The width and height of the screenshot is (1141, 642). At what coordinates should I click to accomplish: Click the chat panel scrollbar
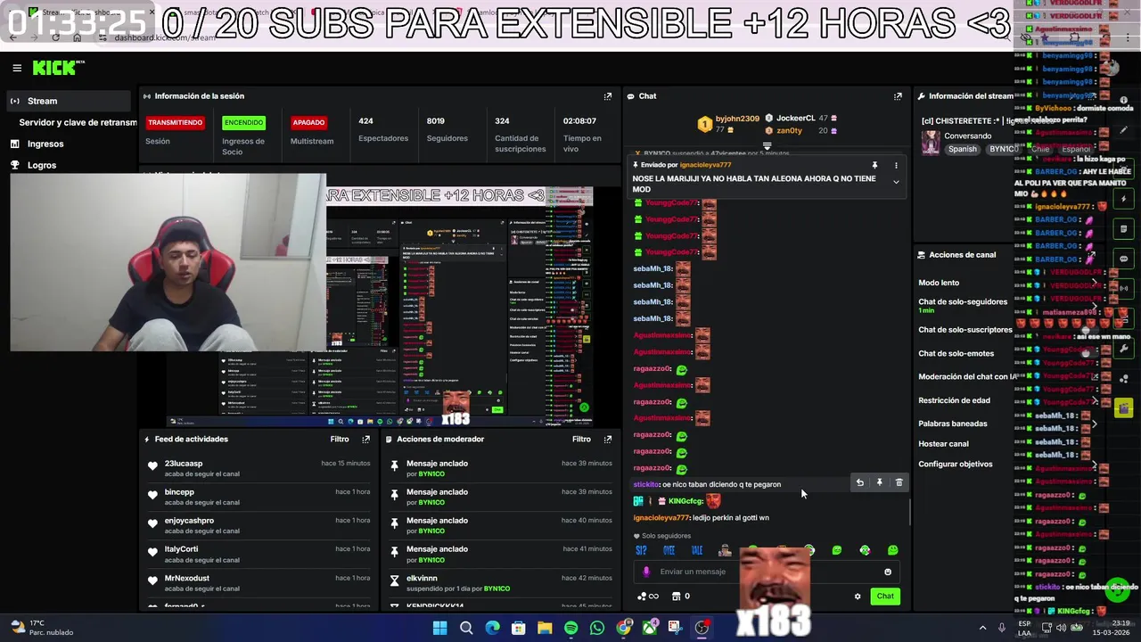point(909,513)
